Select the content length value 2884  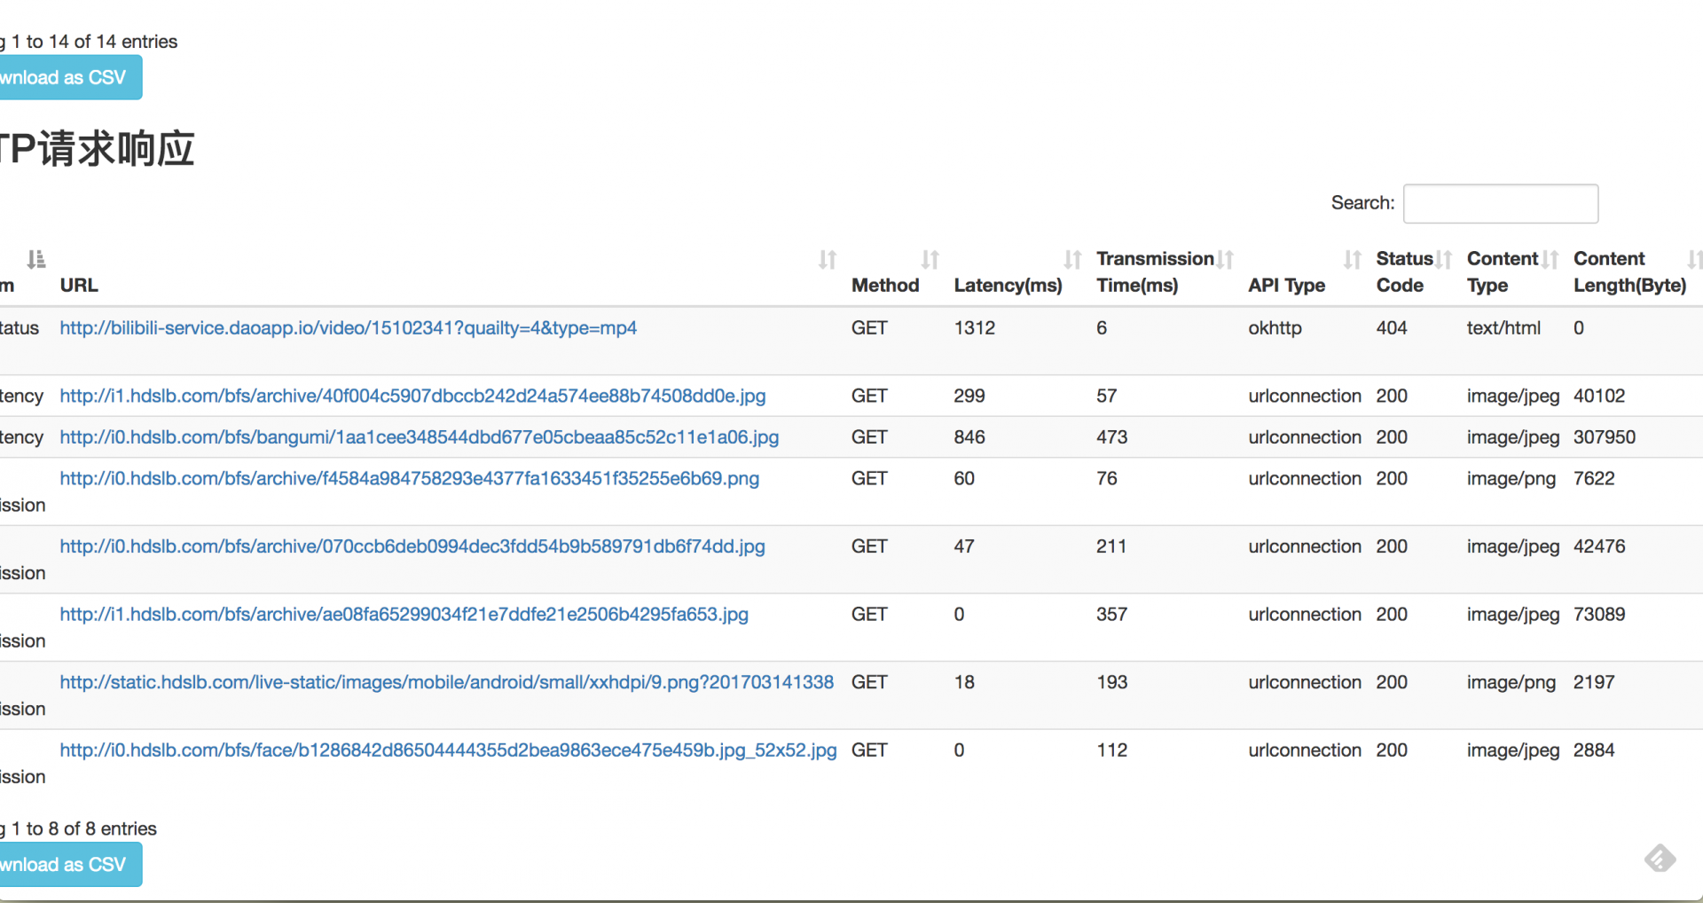(1594, 750)
